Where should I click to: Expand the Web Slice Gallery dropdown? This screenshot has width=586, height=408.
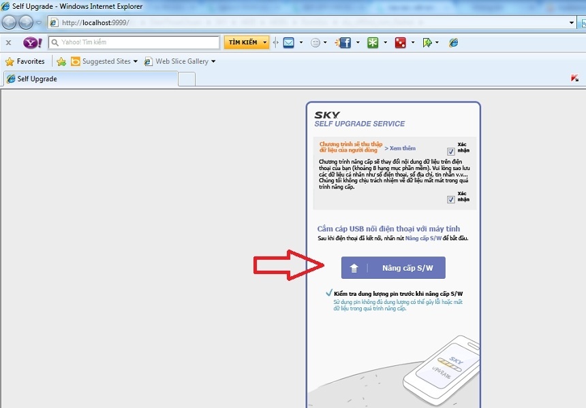click(x=213, y=61)
